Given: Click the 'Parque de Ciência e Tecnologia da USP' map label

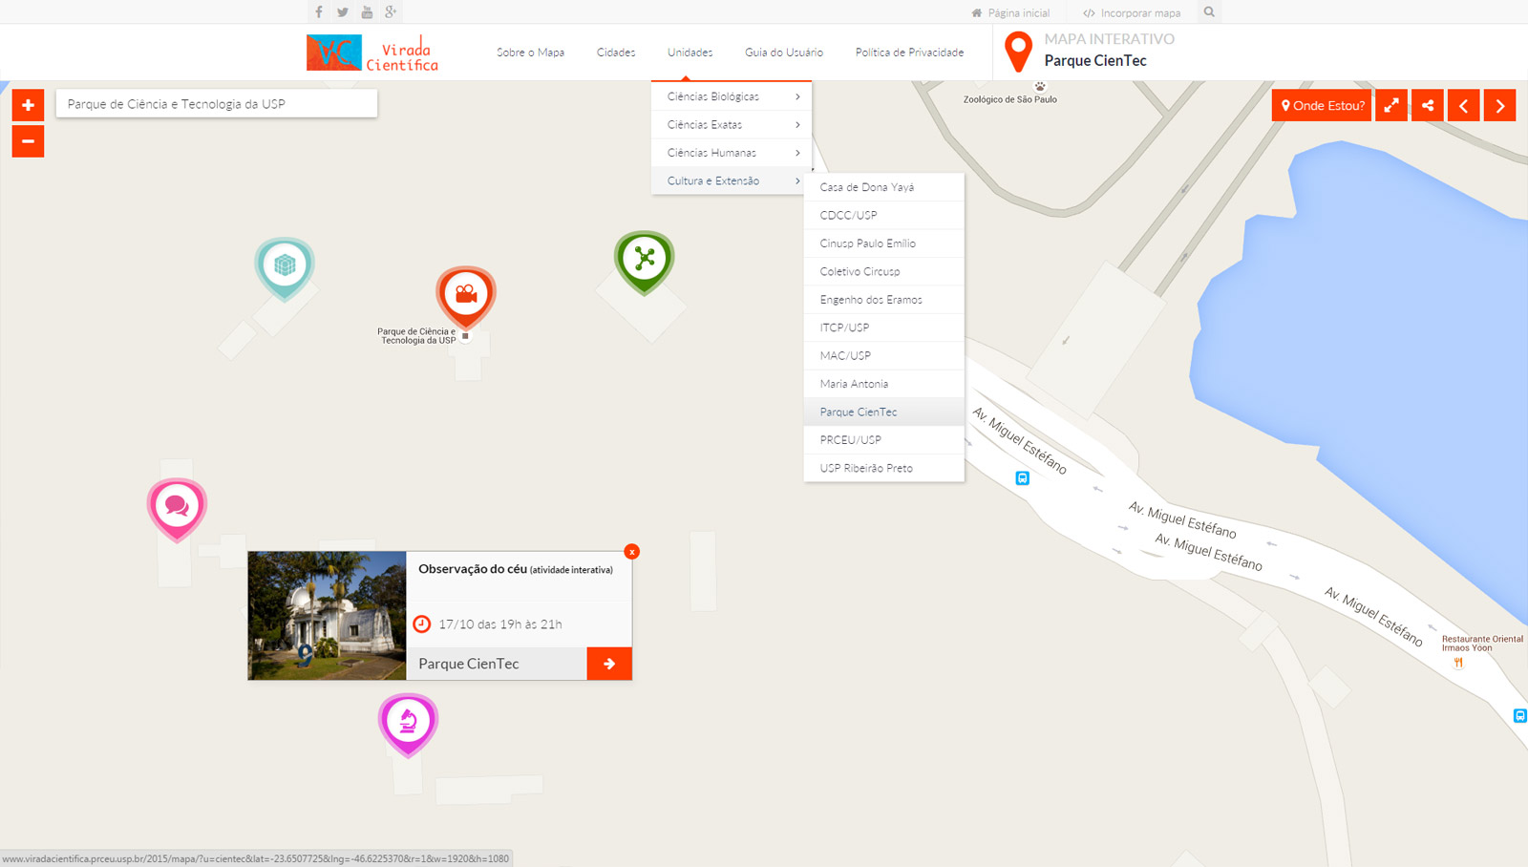Looking at the screenshot, I should click(416, 336).
